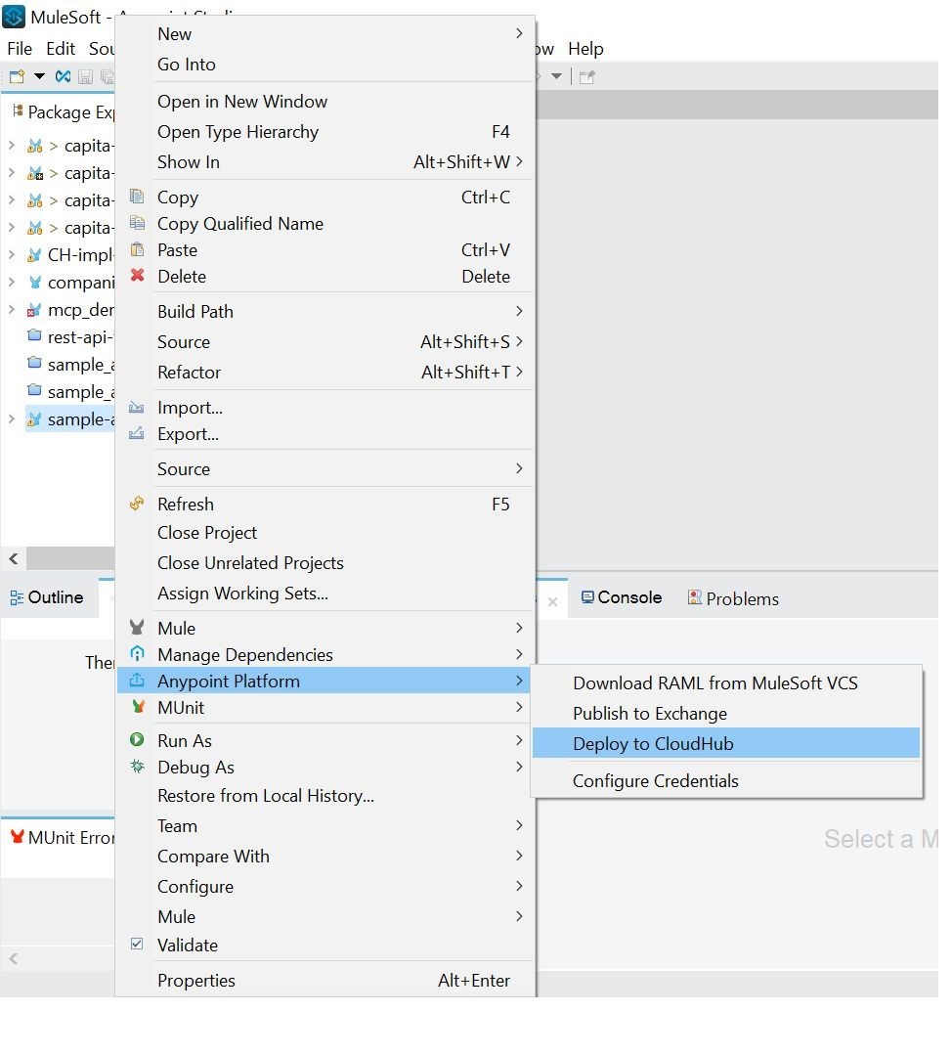This screenshot has height=1056, width=952.
Task: Click the toolbar icon right of the separator
Action: coord(587,77)
